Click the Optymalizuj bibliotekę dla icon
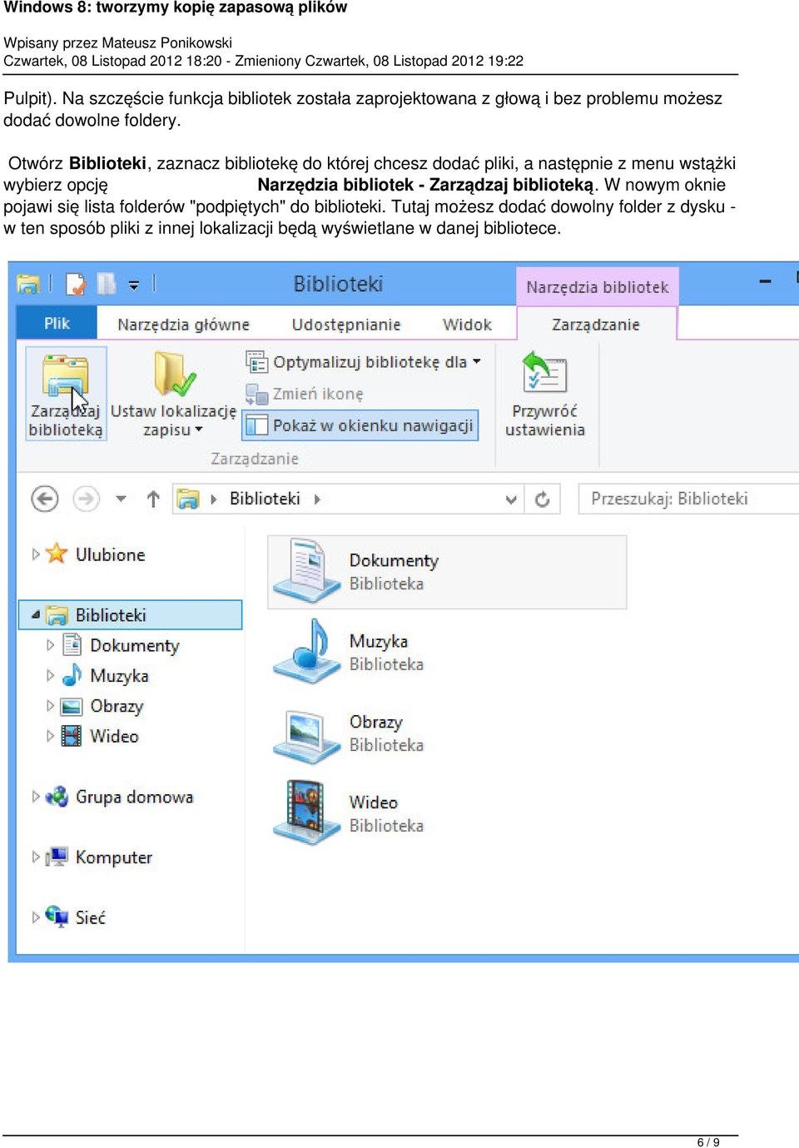 coord(256,362)
